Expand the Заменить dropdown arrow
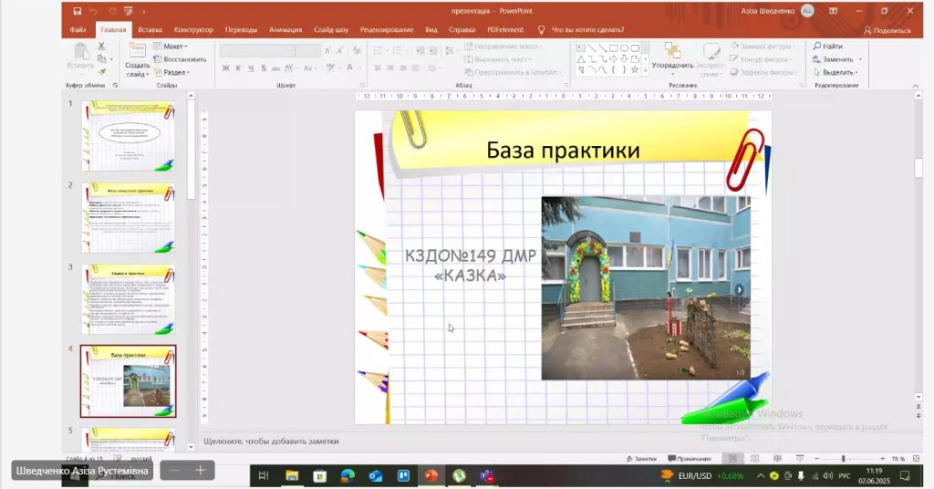This screenshot has width=934, height=489. pos(860,59)
